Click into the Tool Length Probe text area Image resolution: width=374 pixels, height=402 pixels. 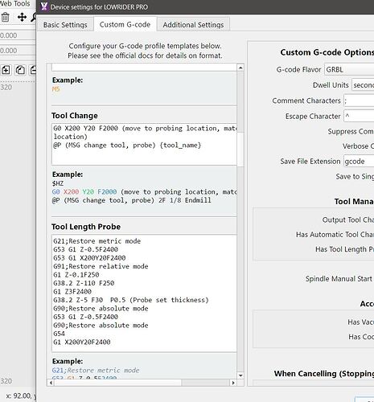[144, 293]
